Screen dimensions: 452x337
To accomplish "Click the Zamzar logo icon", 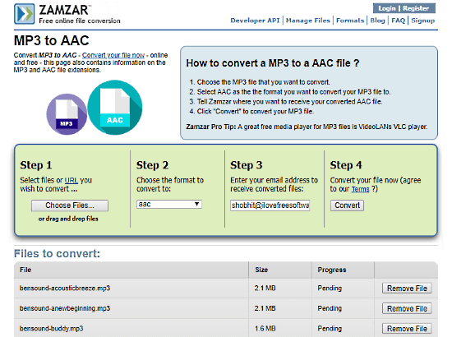I will [24, 13].
